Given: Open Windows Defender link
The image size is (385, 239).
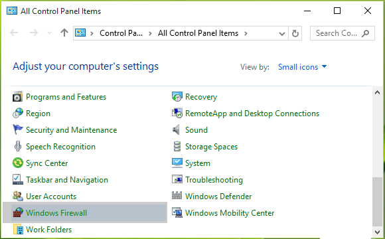Looking at the screenshot, I should (218, 197).
